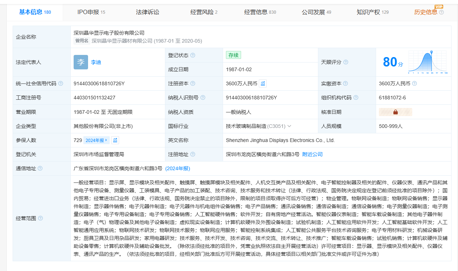Click the help icon next to 登记状态
The height and width of the screenshot is (271, 458).
click(193, 55)
